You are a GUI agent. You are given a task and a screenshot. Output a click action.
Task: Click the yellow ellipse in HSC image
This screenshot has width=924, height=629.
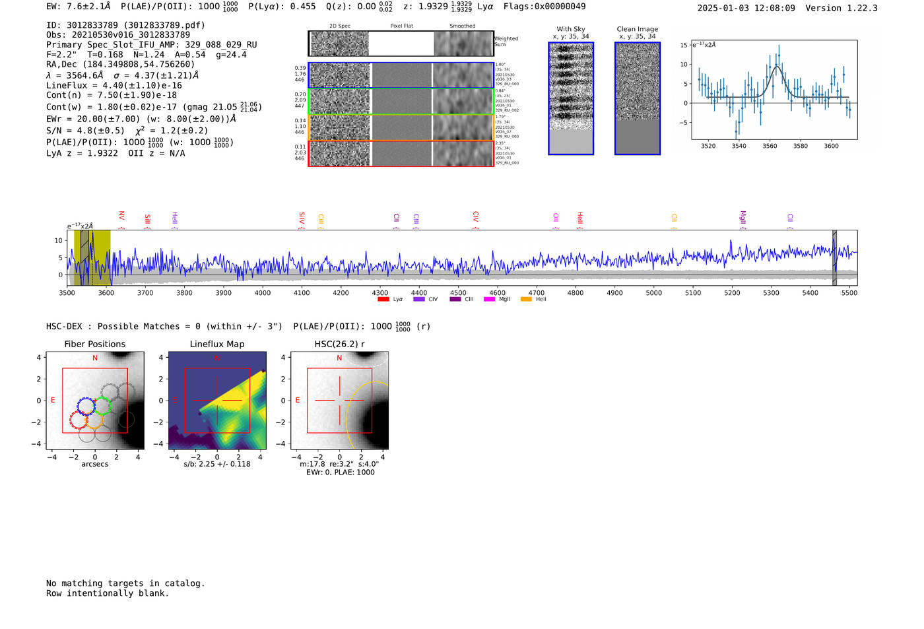[367, 416]
